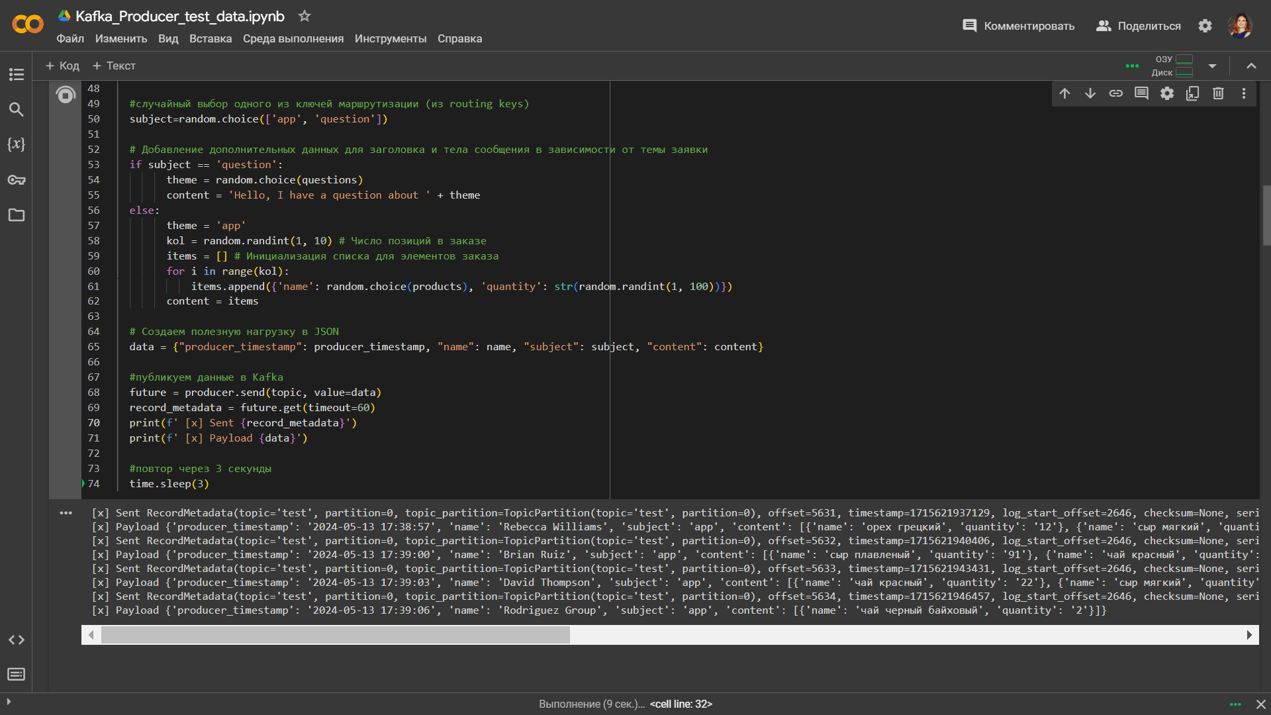The width and height of the screenshot is (1271, 715).
Task: Open the secrets key panel
Action: click(17, 180)
